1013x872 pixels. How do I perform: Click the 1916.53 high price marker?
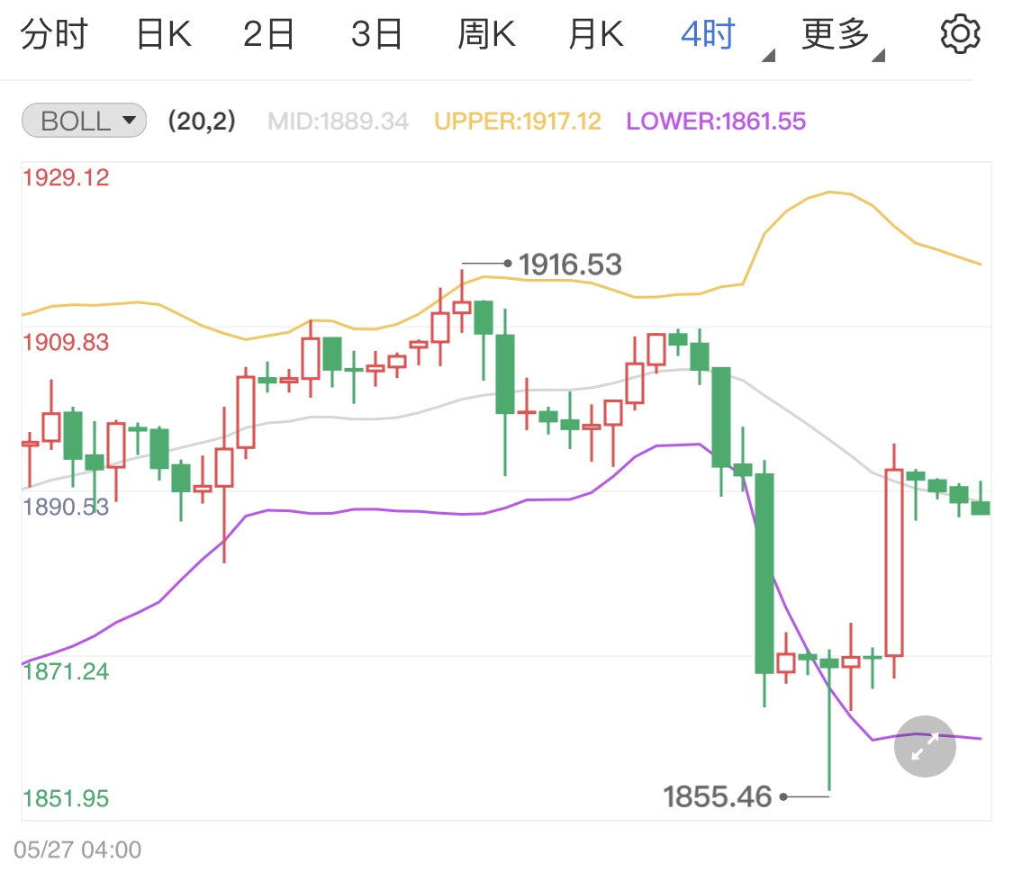coord(570,265)
